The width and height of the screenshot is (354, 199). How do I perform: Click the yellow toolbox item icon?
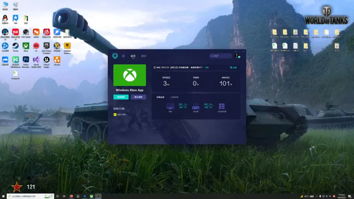(x=115, y=115)
